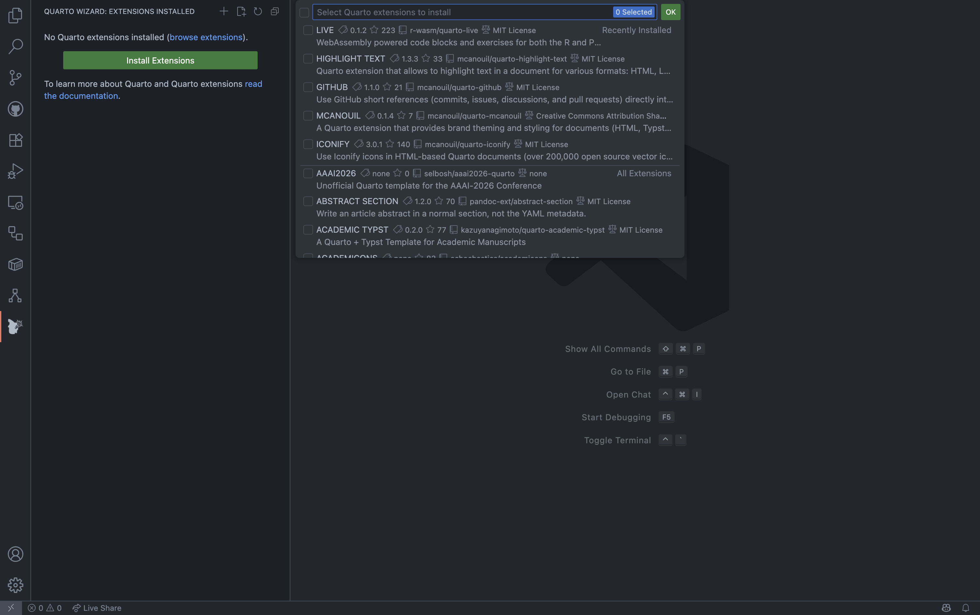Check the LIVE extension for installation

pyautogui.click(x=308, y=30)
